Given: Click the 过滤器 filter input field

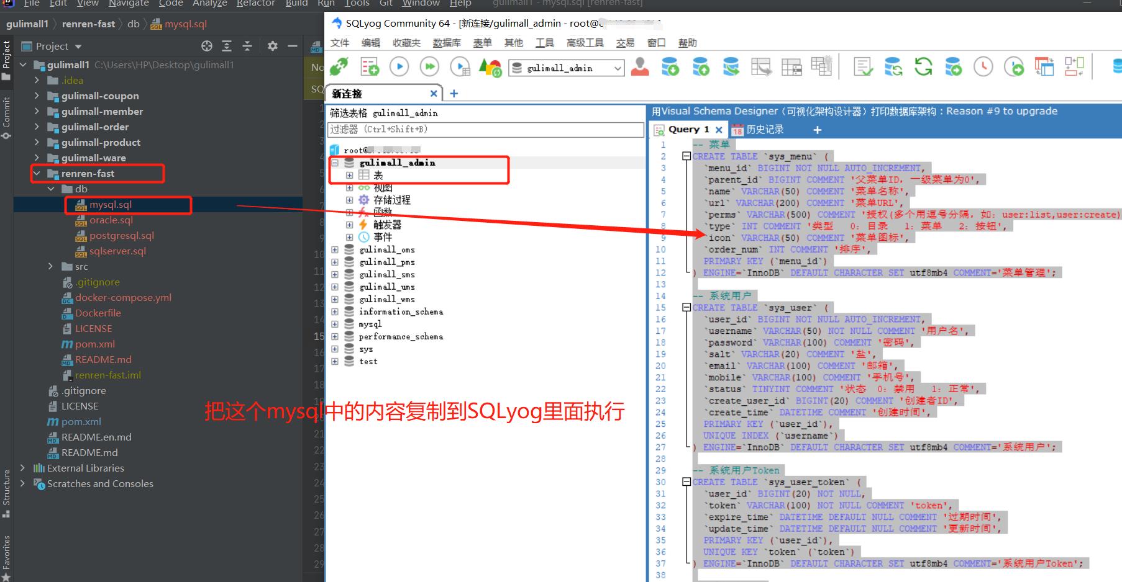Looking at the screenshot, I should pos(485,130).
